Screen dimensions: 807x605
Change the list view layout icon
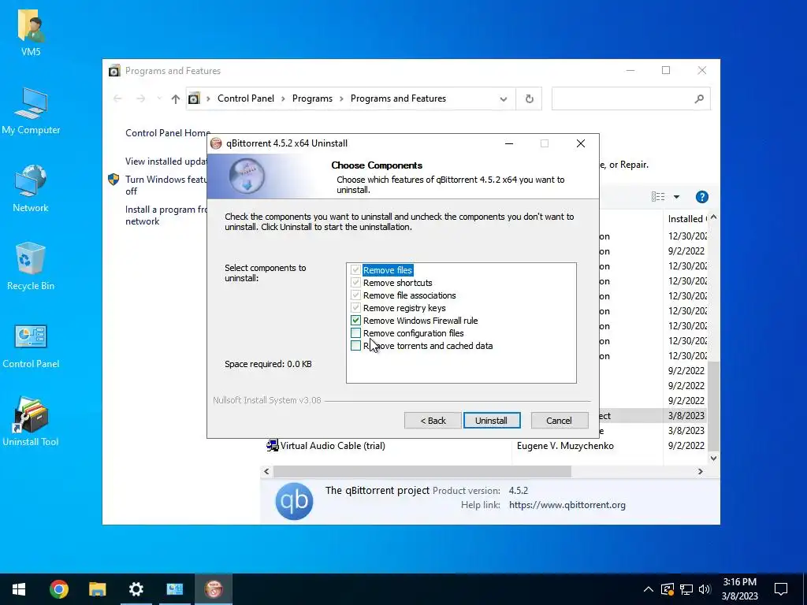click(658, 197)
